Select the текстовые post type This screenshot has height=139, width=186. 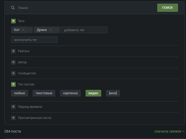click(44, 93)
